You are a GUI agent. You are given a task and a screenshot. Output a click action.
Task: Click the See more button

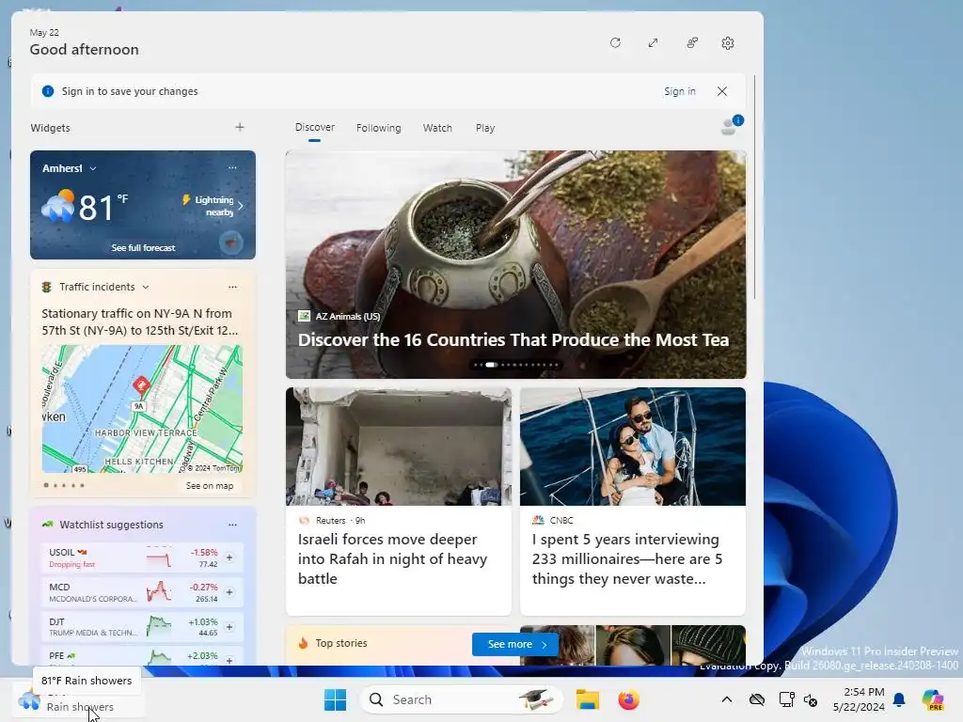click(x=515, y=644)
